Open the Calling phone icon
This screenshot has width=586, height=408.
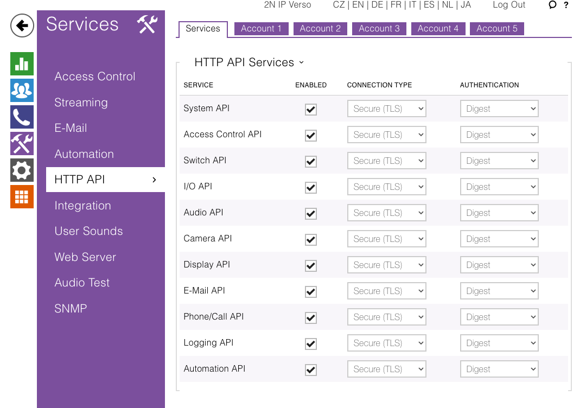pyautogui.click(x=22, y=117)
